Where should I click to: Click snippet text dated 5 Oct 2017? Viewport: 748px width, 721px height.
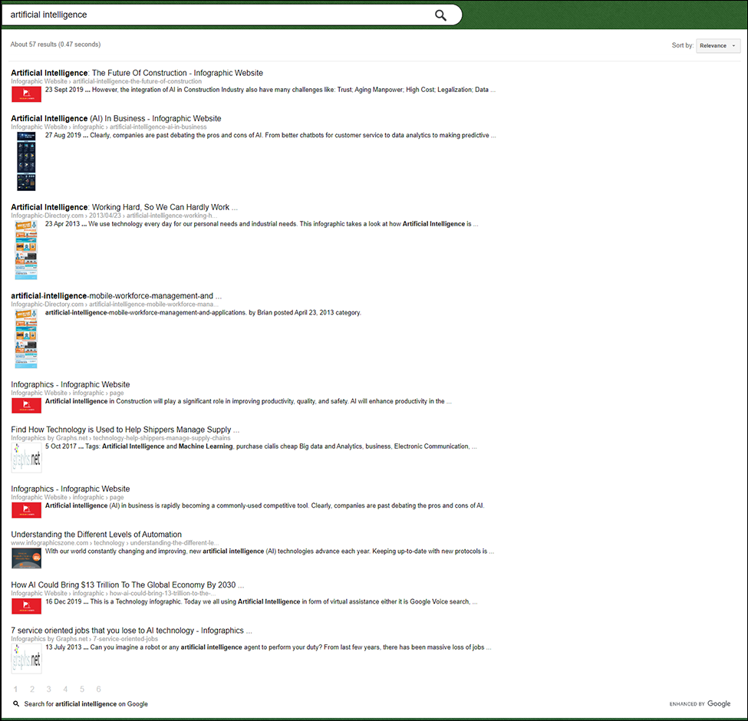[x=261, y=446]
